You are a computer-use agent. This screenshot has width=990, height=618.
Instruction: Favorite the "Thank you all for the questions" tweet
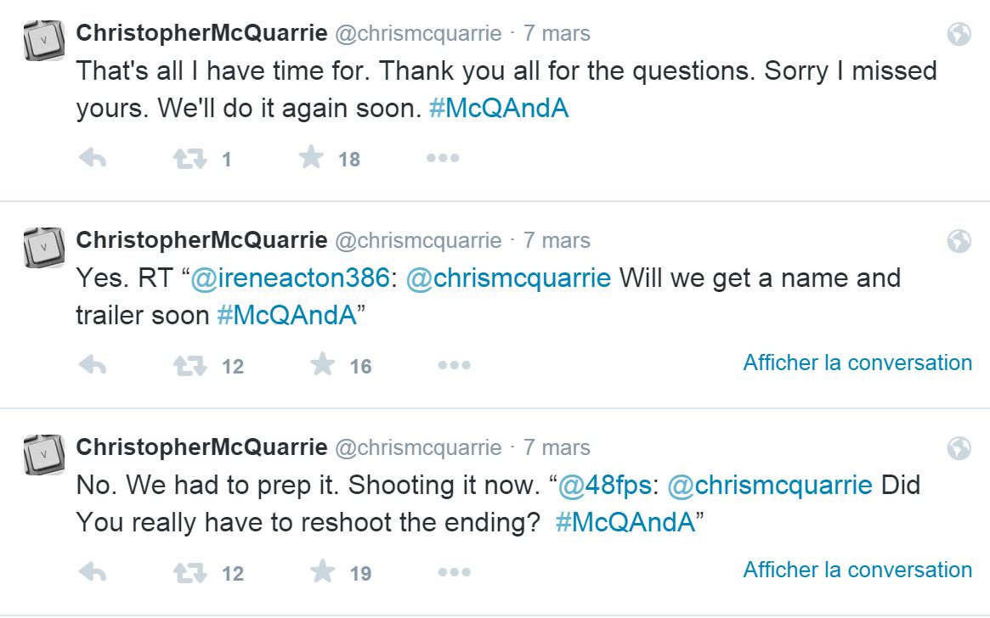coord(312,157)
